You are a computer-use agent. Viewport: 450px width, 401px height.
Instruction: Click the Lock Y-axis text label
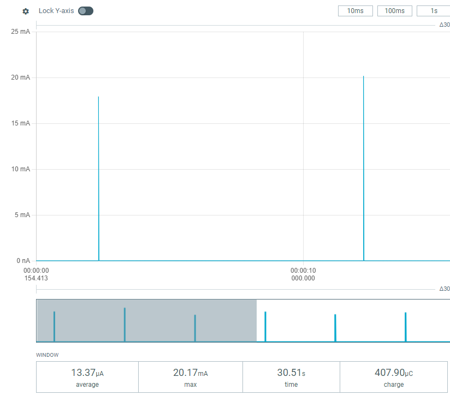[x=56, y=11]
